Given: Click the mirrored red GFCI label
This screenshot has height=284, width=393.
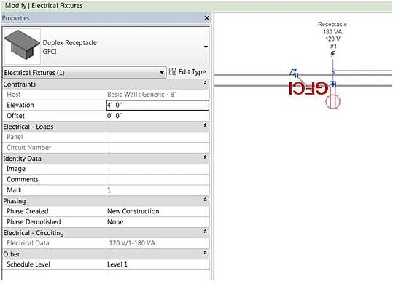Looking at the screenshot, I should click(x=308, y=89).
